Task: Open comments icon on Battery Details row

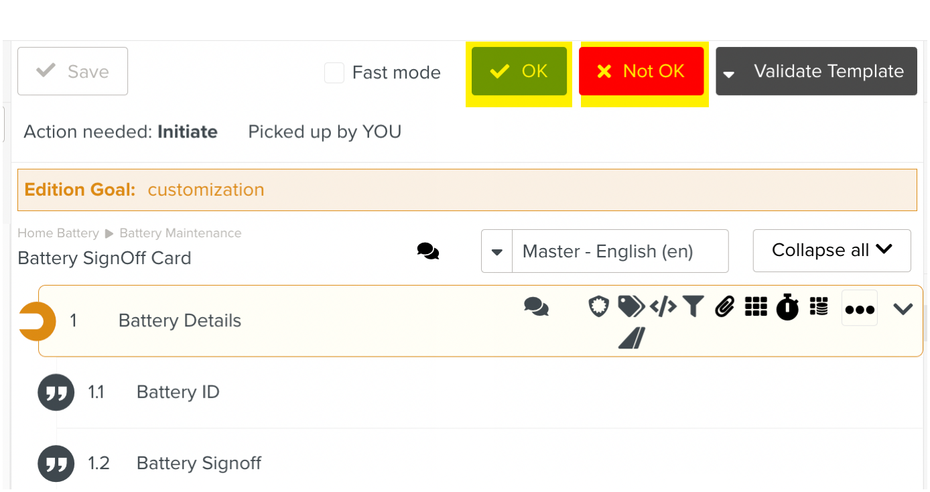Action: [x=536, y=308]
